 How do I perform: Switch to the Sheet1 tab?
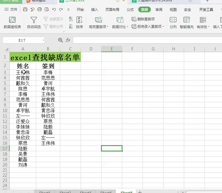pyautogui.click(x=45, y=192)
